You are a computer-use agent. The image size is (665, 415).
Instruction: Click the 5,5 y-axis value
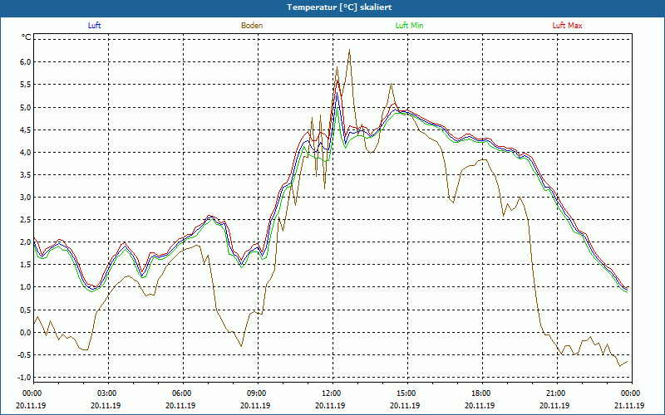point(26,85)
